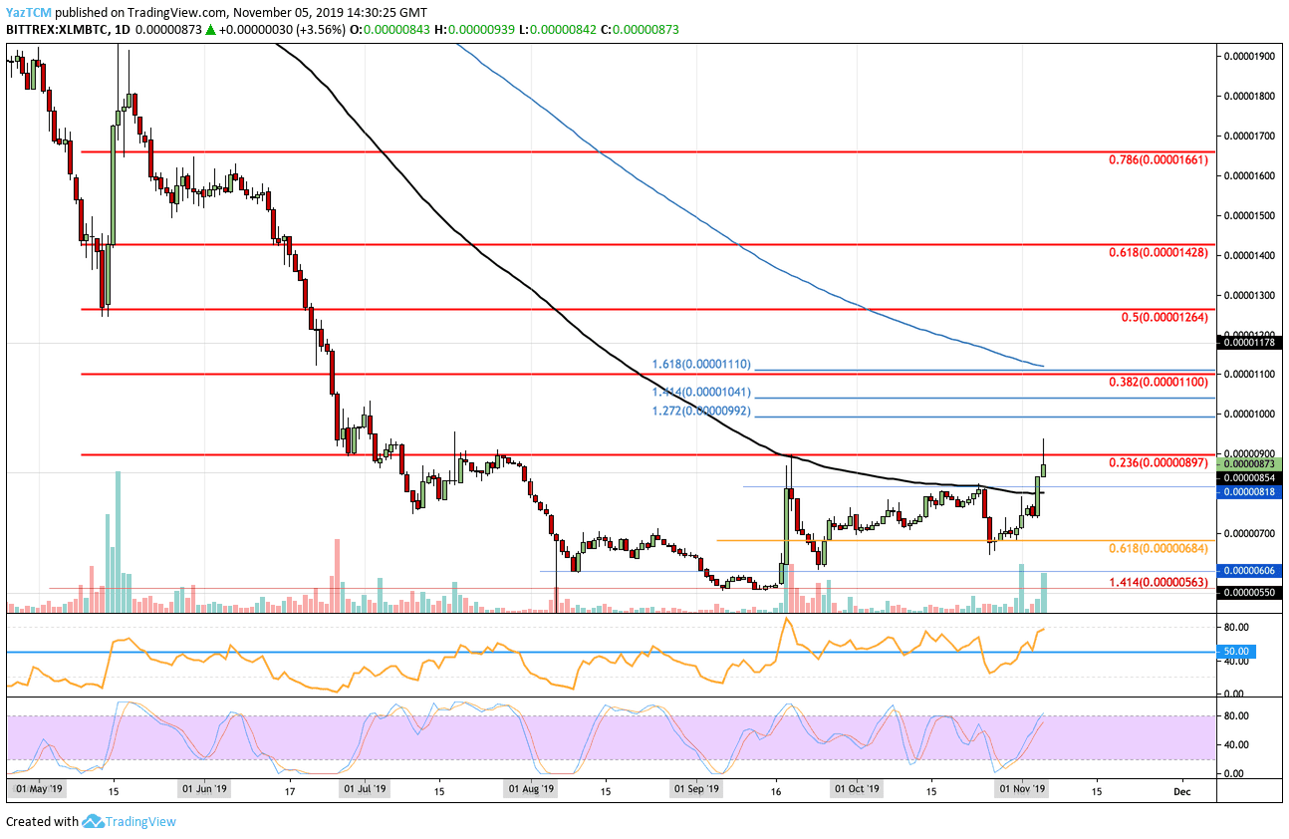Click the 0.00000700 price axis label

coord(1251,533)
